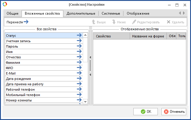The image size is (191, 120).
Task: Click the scrollbar thumb in properties list
Action: coord(85,50)
